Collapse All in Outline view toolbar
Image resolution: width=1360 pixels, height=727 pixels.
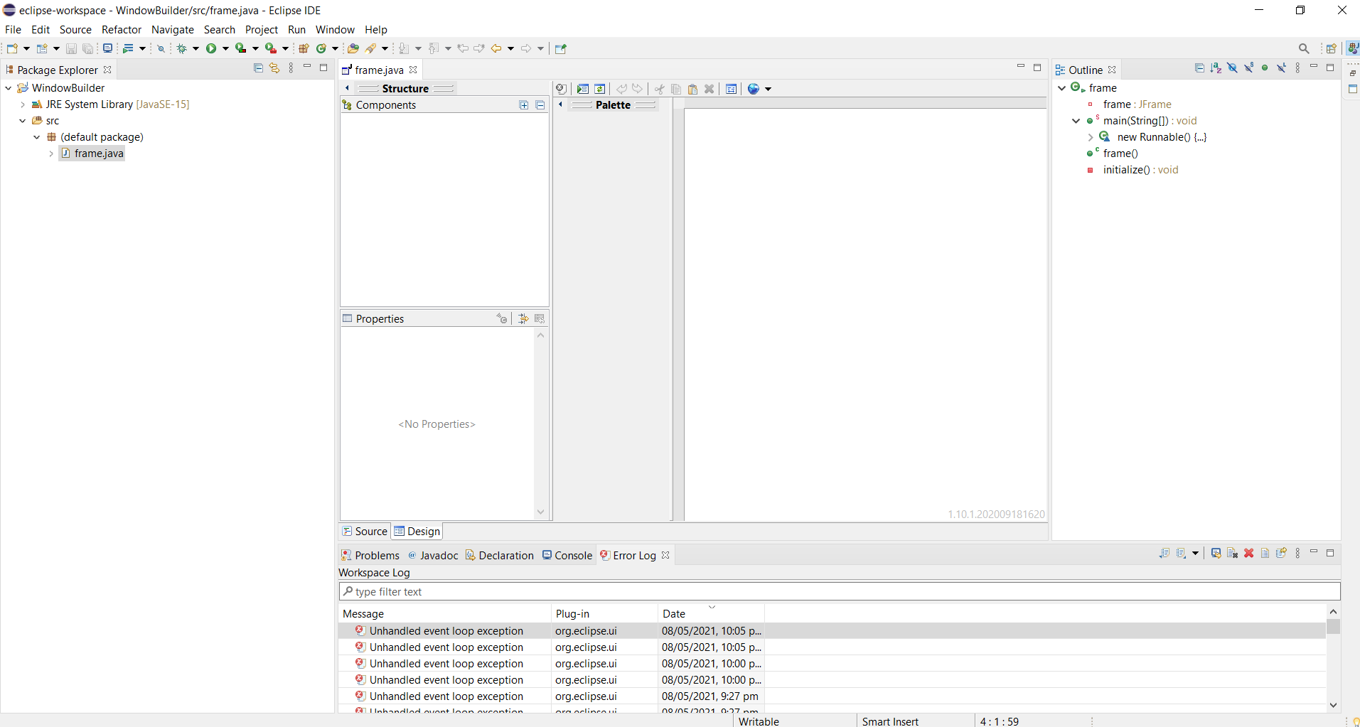[x=1199, y=68]
